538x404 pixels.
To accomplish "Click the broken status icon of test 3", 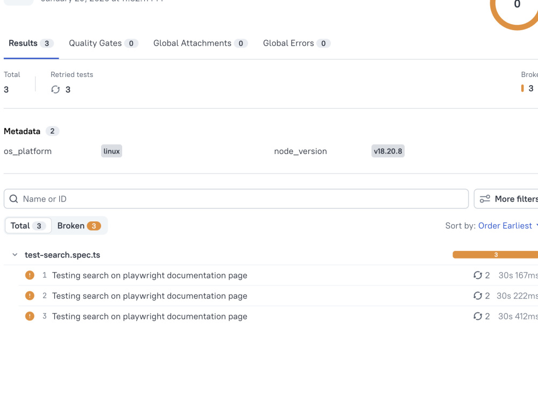I will click(x=30, y=316).
